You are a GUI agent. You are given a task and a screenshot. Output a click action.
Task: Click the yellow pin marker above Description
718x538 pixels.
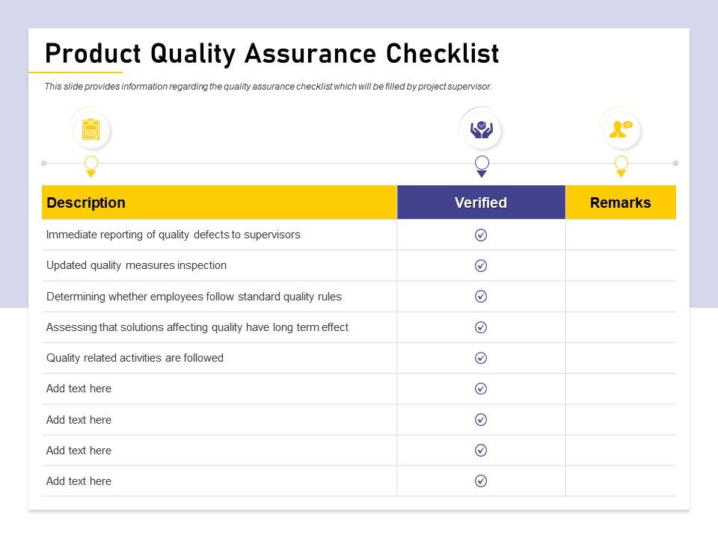pyautogui.click(x=91, y=164)
